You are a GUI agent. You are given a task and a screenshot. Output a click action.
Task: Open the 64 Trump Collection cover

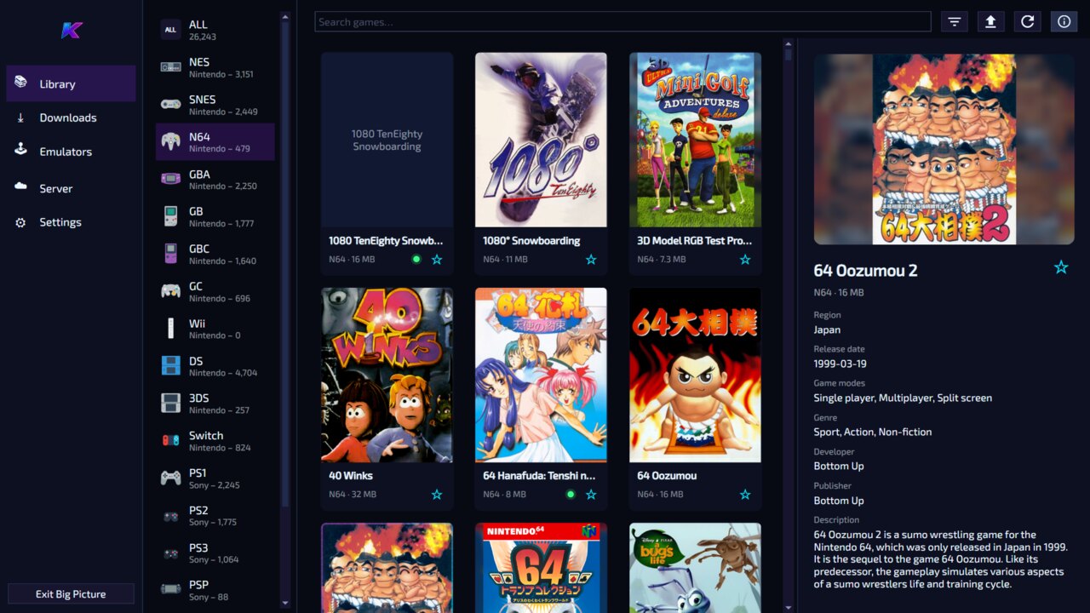[x=541, y=568]
